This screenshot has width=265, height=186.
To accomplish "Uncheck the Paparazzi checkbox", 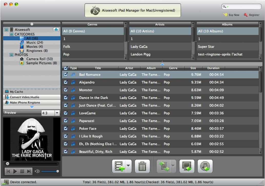I will pyautogui.click(x=66, y=120).
